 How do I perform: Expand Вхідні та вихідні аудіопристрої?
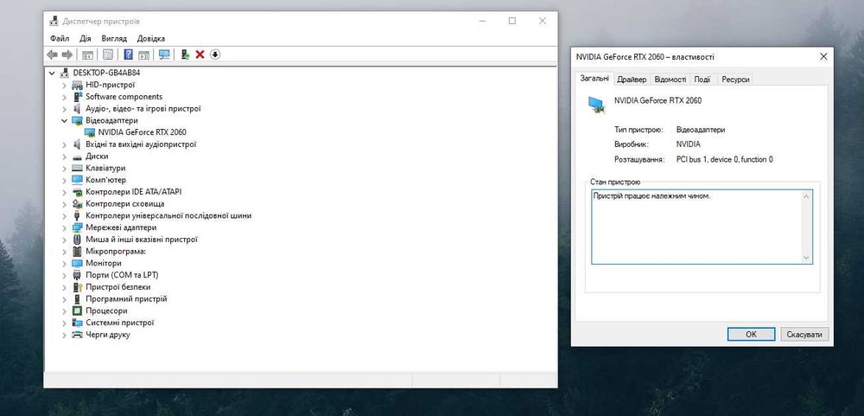(x=65, y=144)
